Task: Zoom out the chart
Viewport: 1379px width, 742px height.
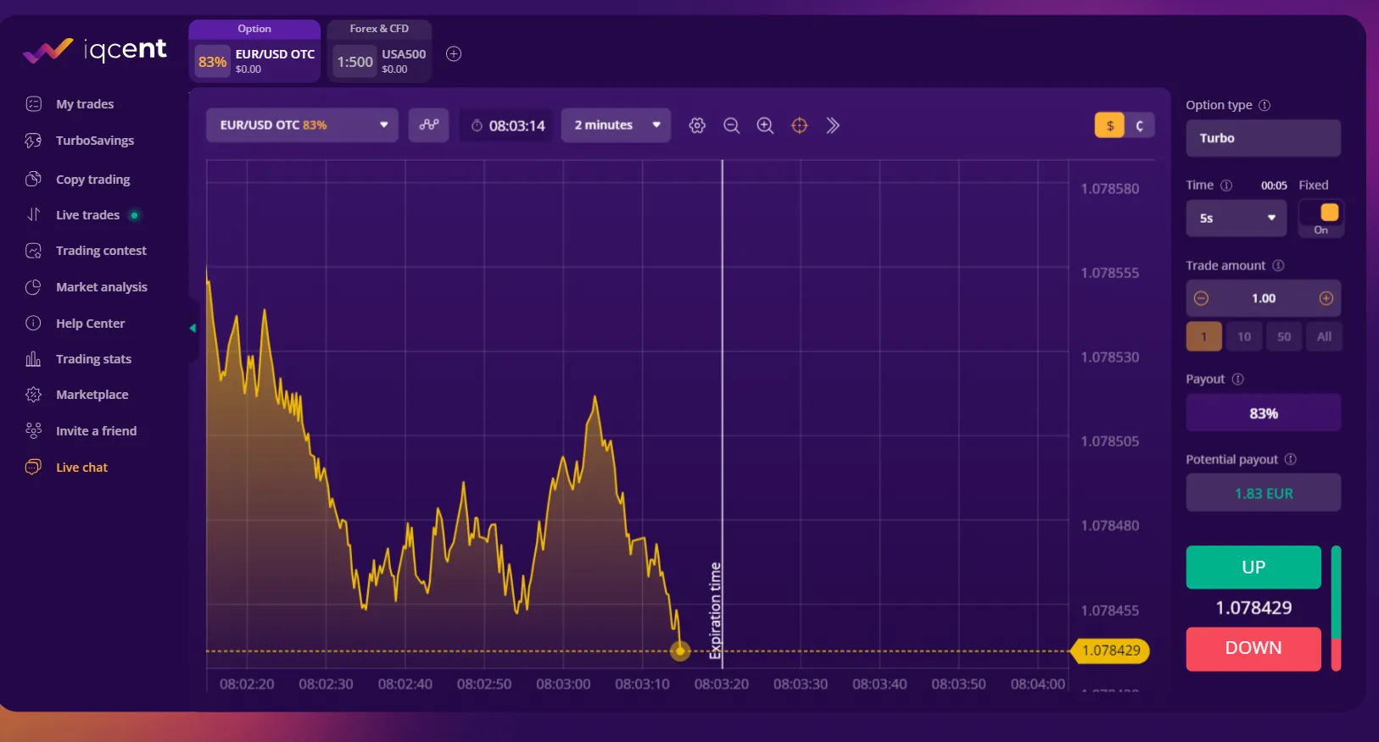Action: [x=731, y=125]
